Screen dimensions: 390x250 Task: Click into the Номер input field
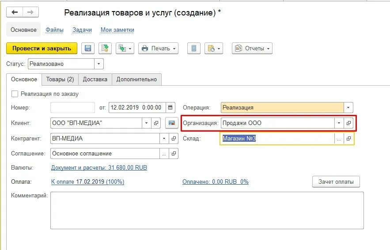click(x=72, y=108)
